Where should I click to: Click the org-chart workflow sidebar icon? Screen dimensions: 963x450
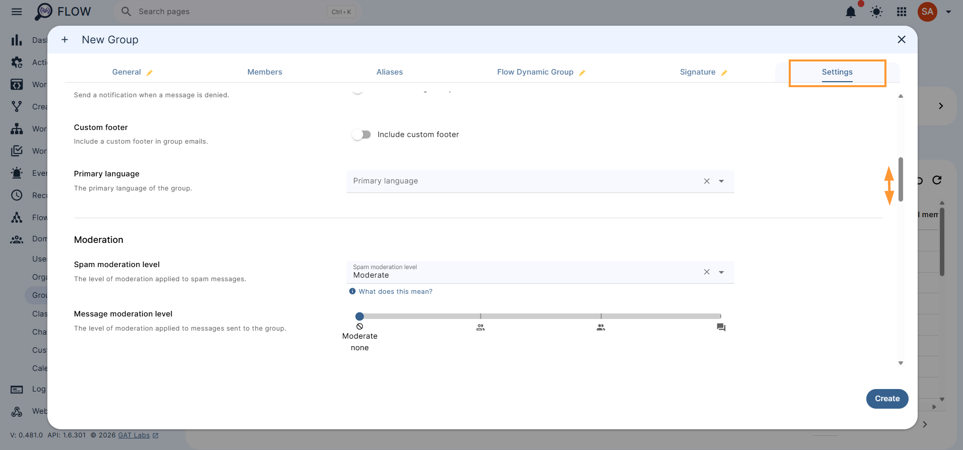pyautogui.click(x=17, y=128)
